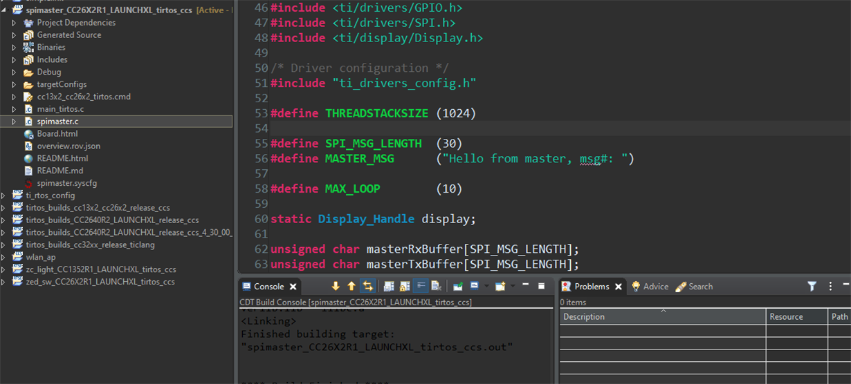This screenshot has width=851, height=384.
Task: Click the Display Selected Console monitor icon
Action: click(475, 286)
